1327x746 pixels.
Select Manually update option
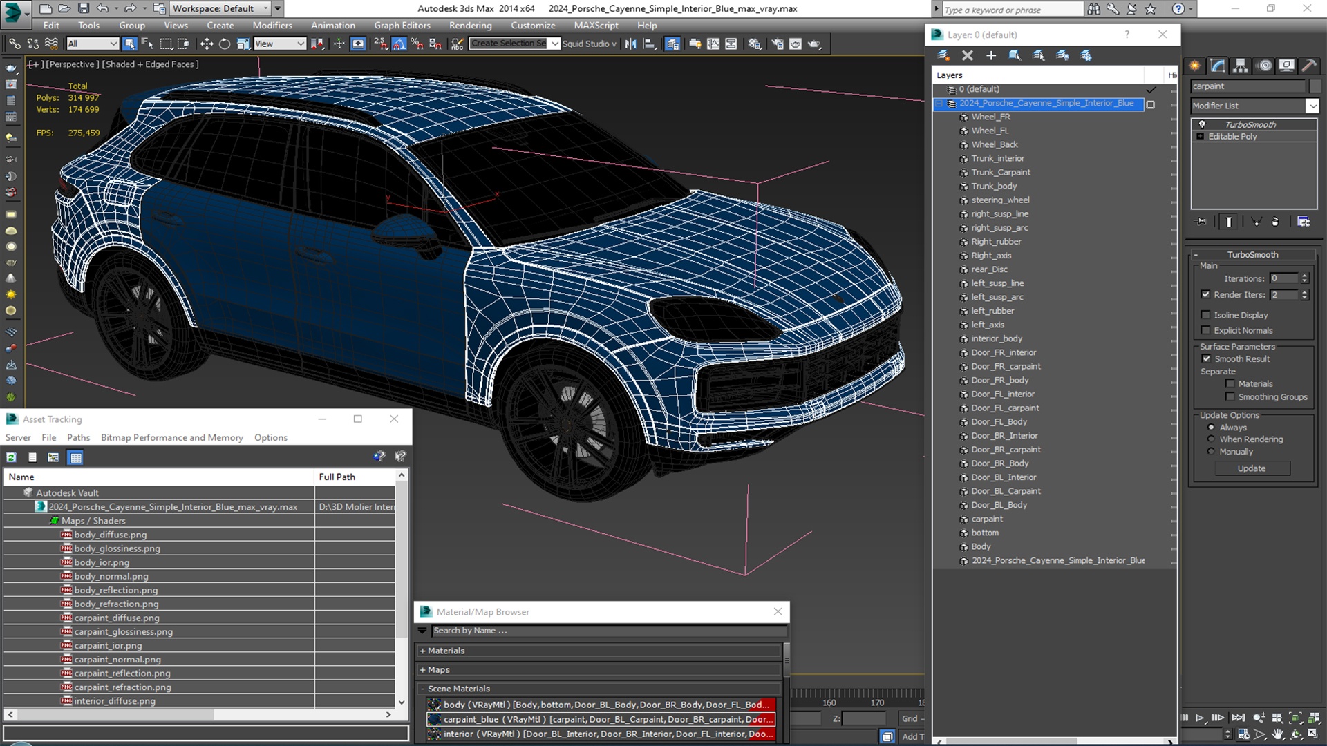(1211, 452)
